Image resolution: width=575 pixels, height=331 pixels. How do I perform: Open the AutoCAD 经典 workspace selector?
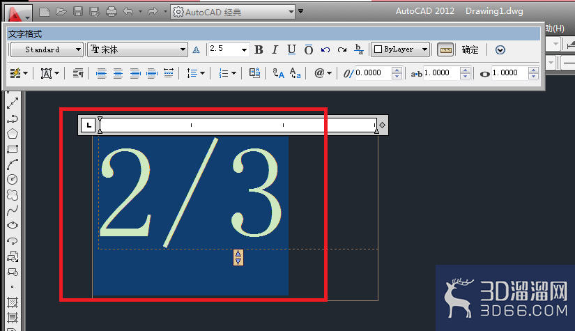(x=233, y=12)
